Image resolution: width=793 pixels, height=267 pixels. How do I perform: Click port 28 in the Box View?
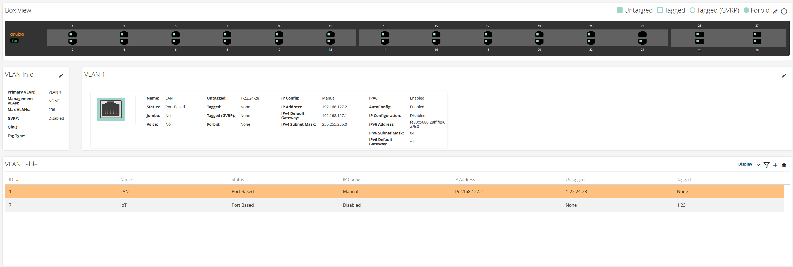pyautogui.click(x=757, y=41)
